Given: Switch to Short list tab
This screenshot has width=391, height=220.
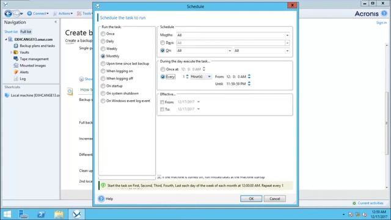Looking at the screenshot, I should pos(11,32).
